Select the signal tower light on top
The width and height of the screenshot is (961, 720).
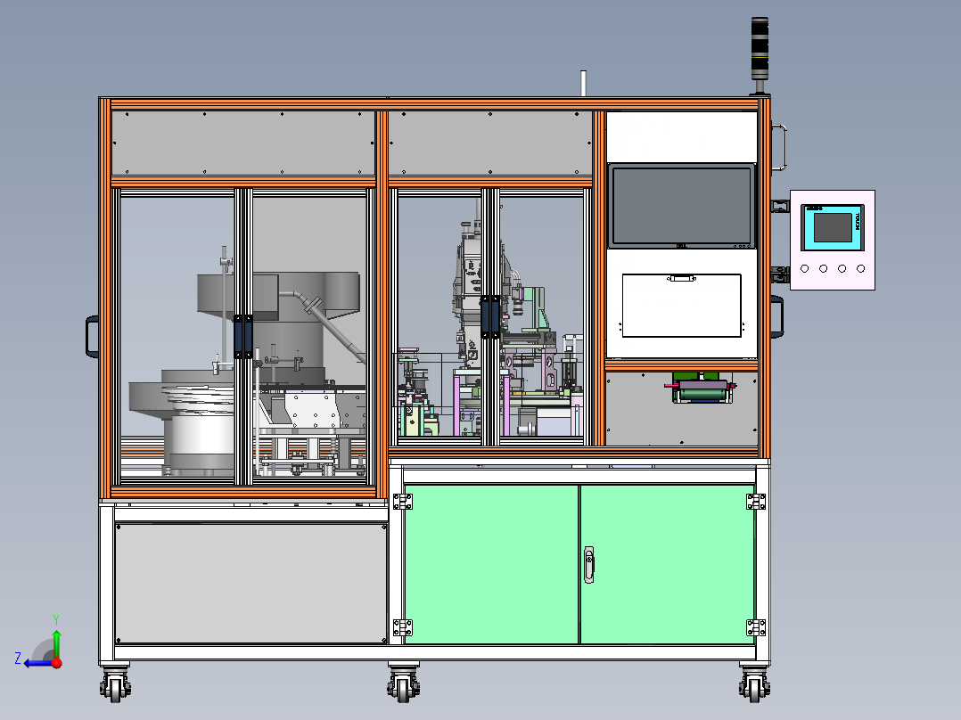point(760,55)
